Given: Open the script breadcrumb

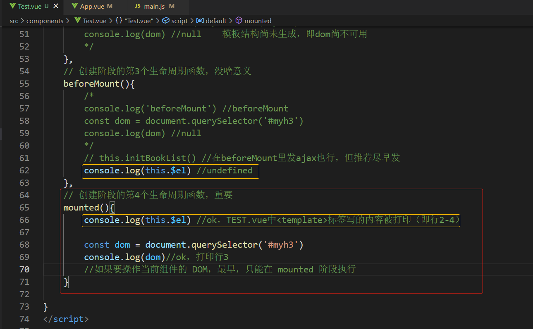Looking at the screenshot, I should coord(179,21).
